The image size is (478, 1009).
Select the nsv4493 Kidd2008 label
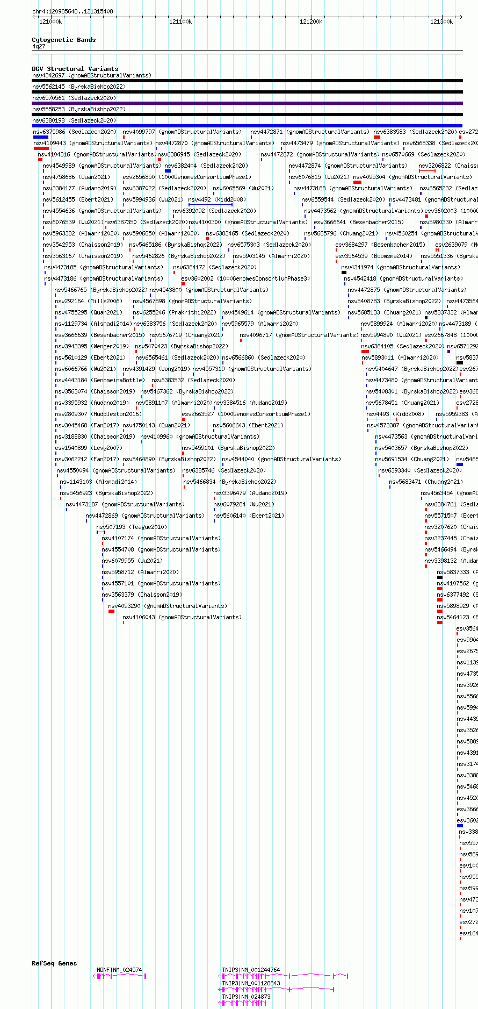(396, 414)
